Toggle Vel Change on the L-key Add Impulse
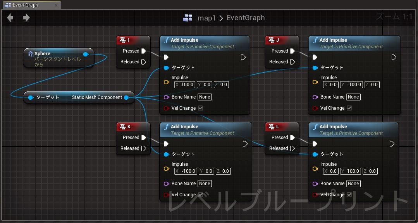 (x=349, y=195)
